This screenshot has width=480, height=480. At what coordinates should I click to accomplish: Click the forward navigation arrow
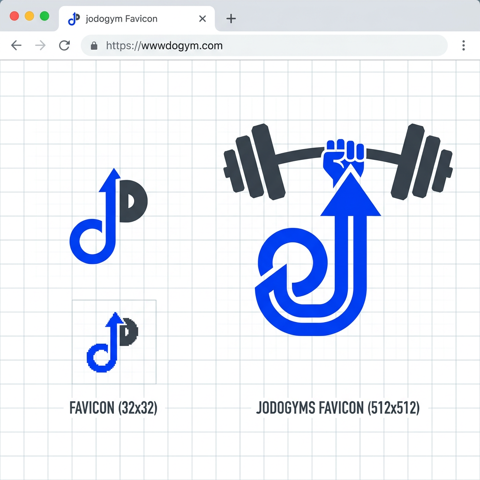coord(40,45)
